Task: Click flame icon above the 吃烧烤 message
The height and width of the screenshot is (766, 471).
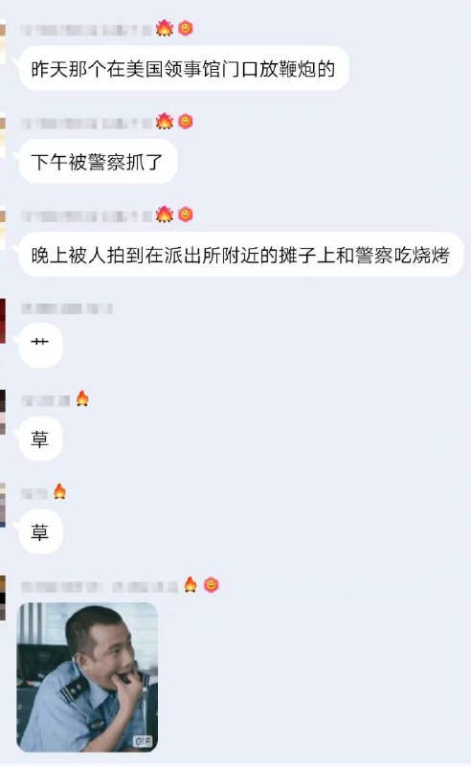Action: [x=165, y=214]
